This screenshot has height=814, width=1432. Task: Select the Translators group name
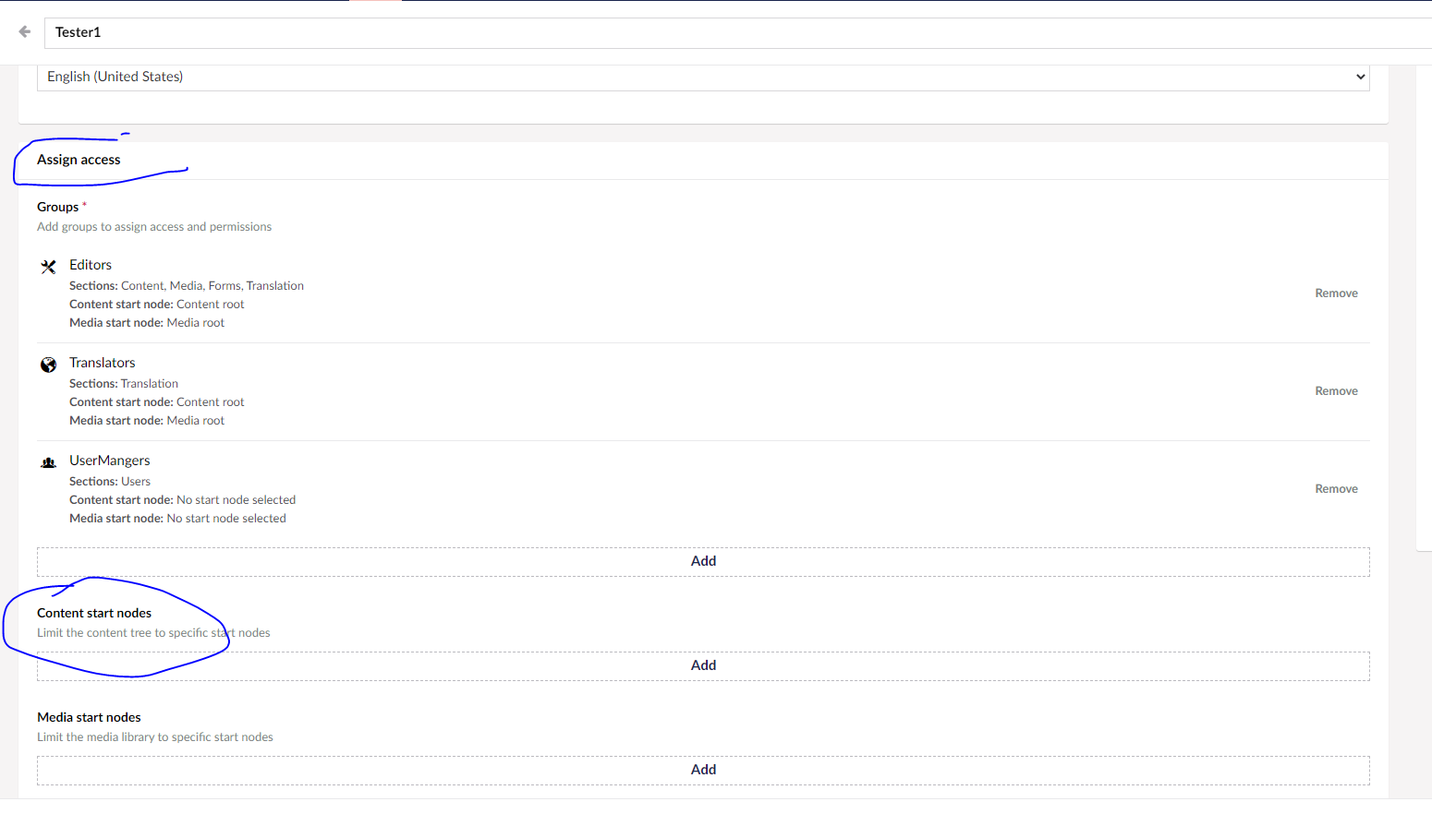pos(103,363)
